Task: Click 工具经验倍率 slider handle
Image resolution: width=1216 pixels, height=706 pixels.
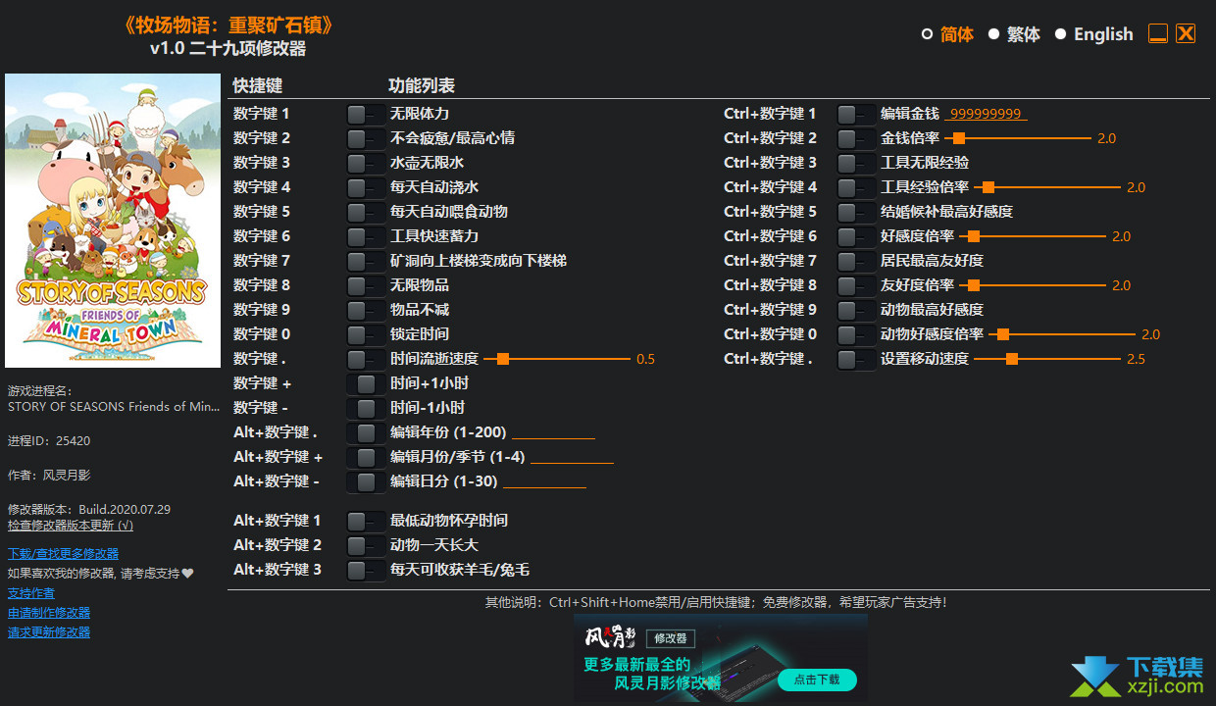Action: pos(988,187)
